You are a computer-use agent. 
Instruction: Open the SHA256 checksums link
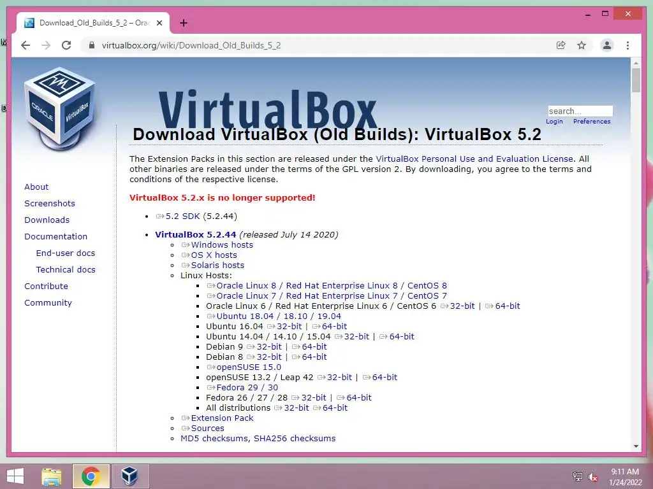pos(295,438)
